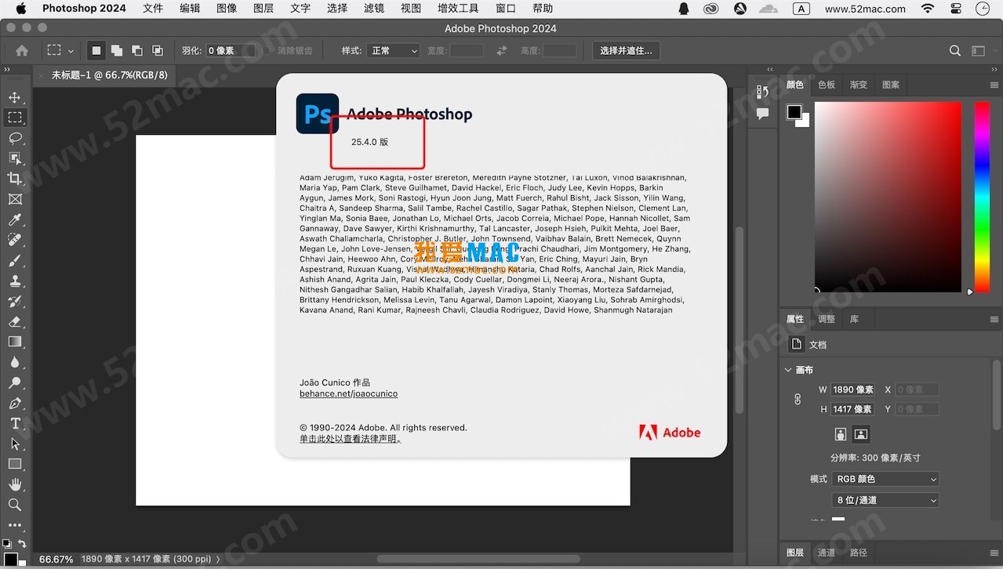
Task: Select the Type tool
Action: (16, 423)
